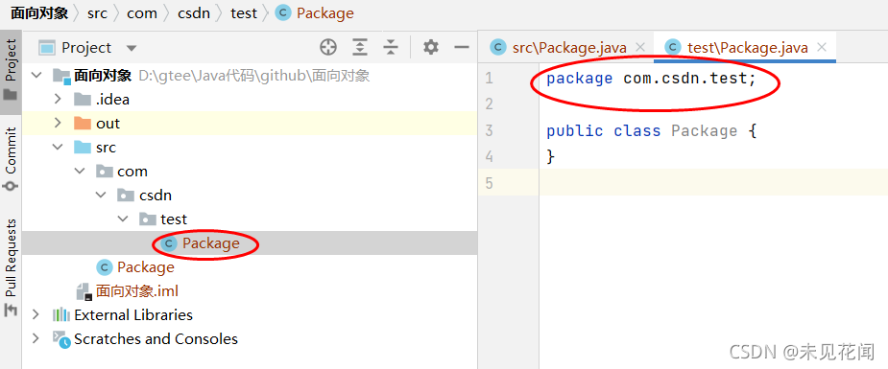
Task: Click the Scratches and Consoles icon
Action: [x=61, y=339]
